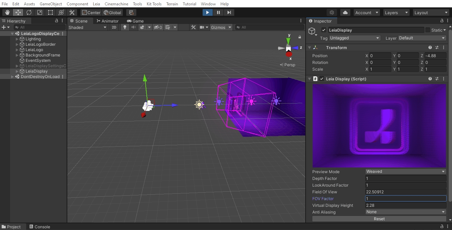
Task: Open the Account dropdown
Action: pos(367,12)
